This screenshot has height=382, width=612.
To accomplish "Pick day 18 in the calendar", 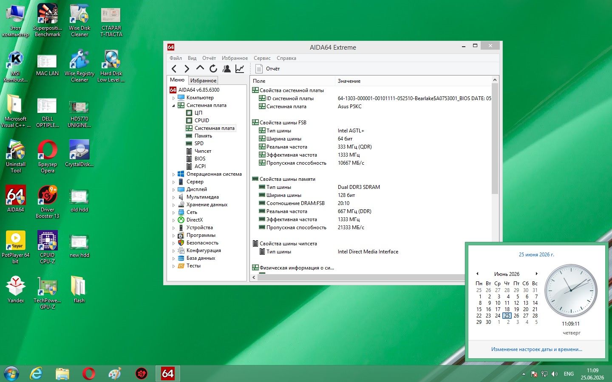I will click(507, 309).
